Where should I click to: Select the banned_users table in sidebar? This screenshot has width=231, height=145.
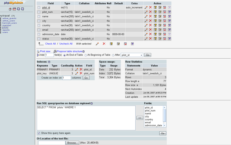[x=10, y=23]
